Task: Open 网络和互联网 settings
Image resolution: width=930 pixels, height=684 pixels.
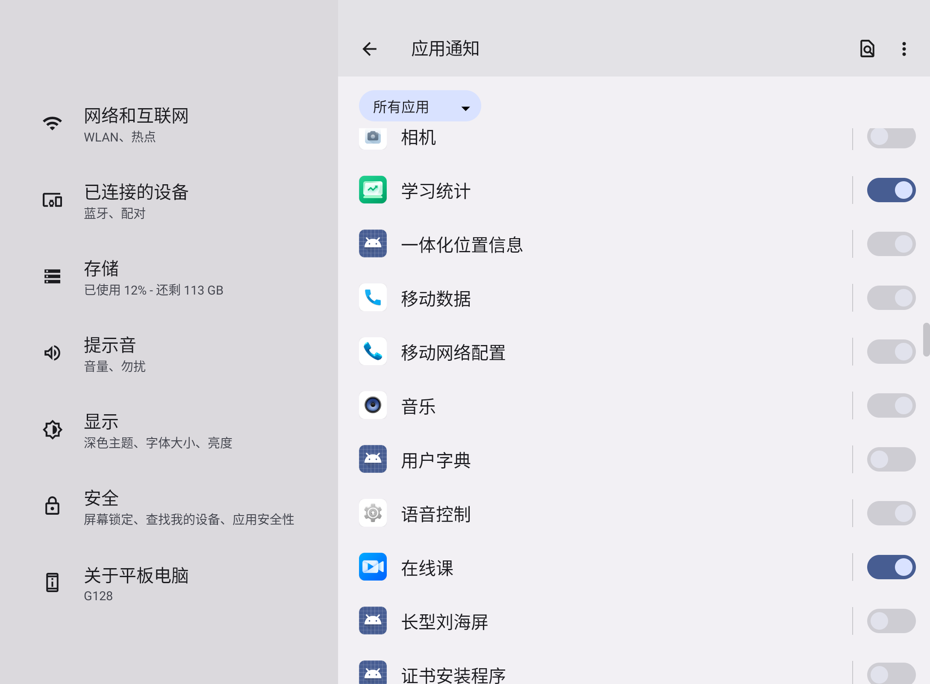Action: coord(169,124)
